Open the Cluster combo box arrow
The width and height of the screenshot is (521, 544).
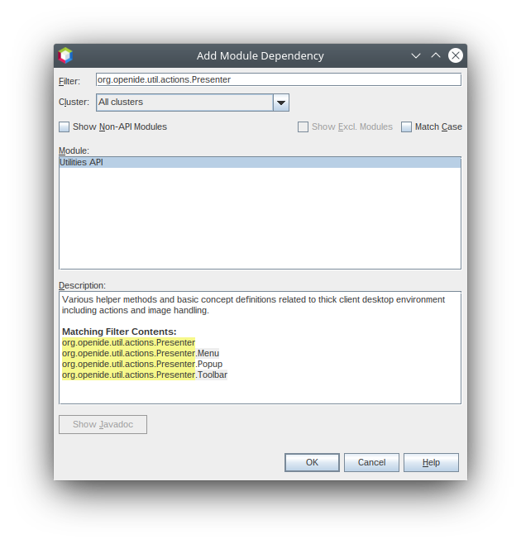coord(281,103)
